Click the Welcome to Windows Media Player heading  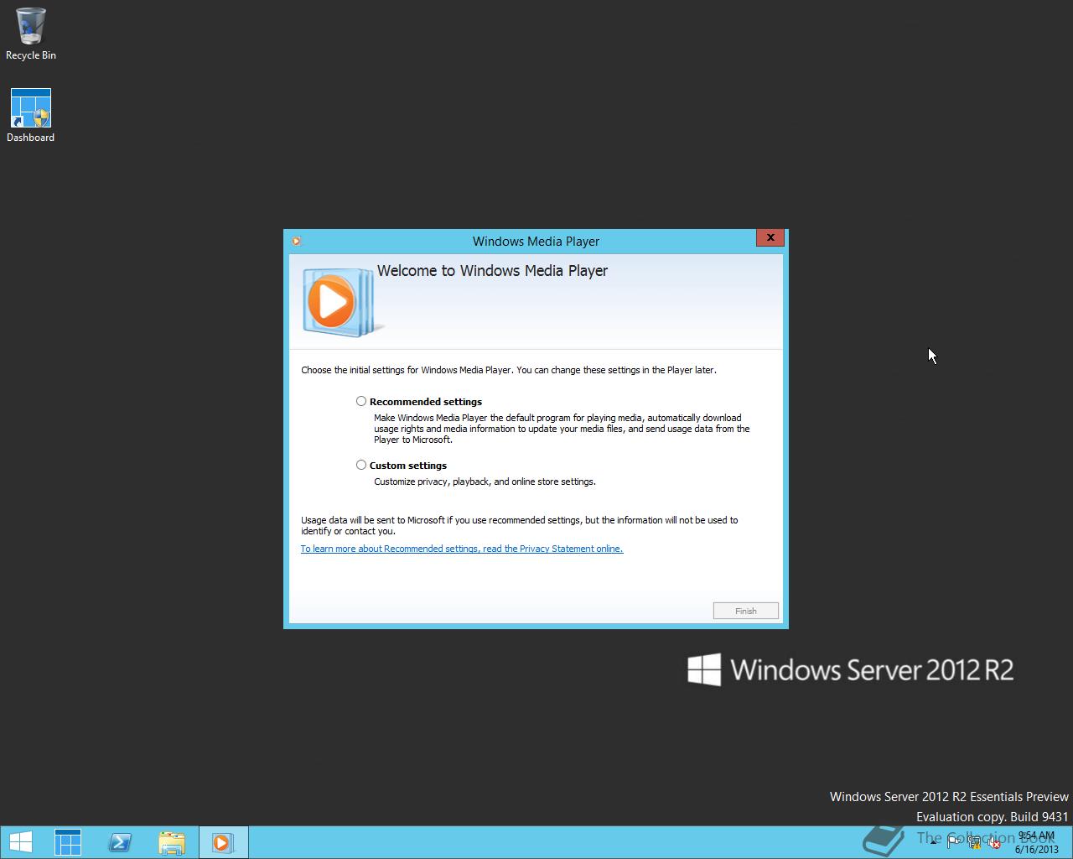pos(492,271)
